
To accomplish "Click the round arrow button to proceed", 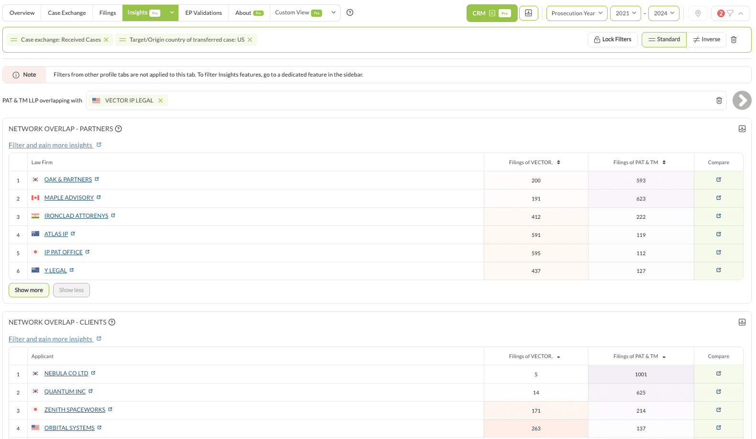I will [742, 101].
